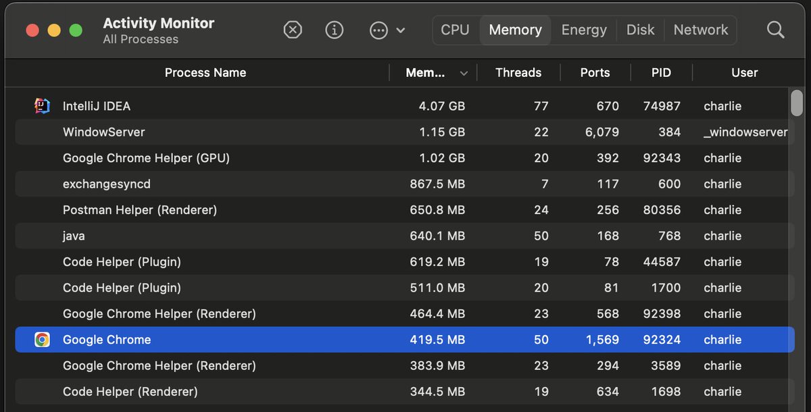Switch to the Disk tab
The image size is (811, 412).
[640, 30]
